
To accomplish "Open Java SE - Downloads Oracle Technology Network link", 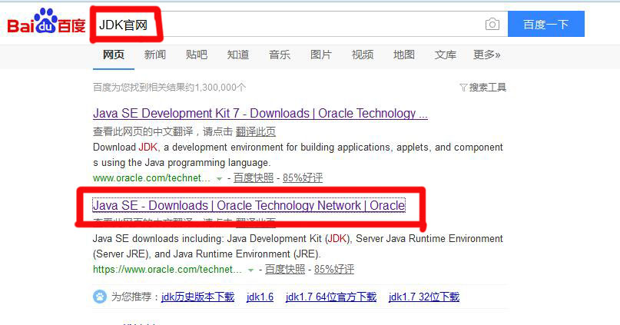I will 249,206.
